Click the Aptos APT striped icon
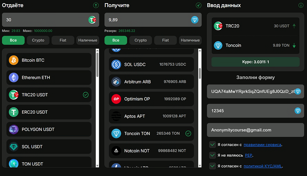 click(x=116, y=116)
